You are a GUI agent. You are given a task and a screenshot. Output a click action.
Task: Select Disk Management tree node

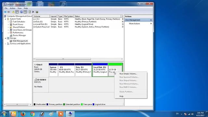(x=20, y=41)
